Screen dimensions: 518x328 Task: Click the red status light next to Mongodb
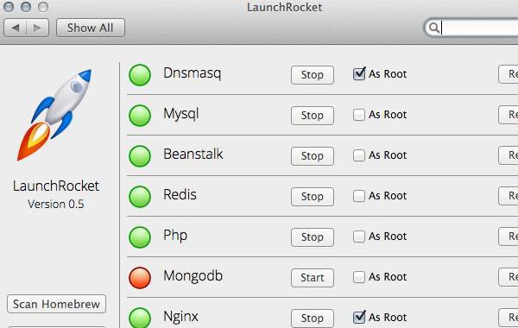click(x=140, y=277)
